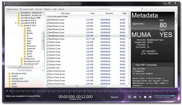Toggle loop playback icon
The image size is (182, 105).
click(129, 97)
